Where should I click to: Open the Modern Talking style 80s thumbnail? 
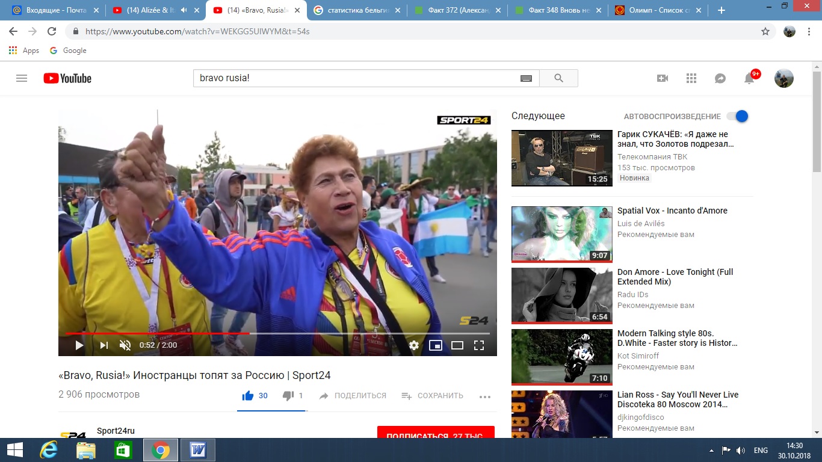(562, 357)
